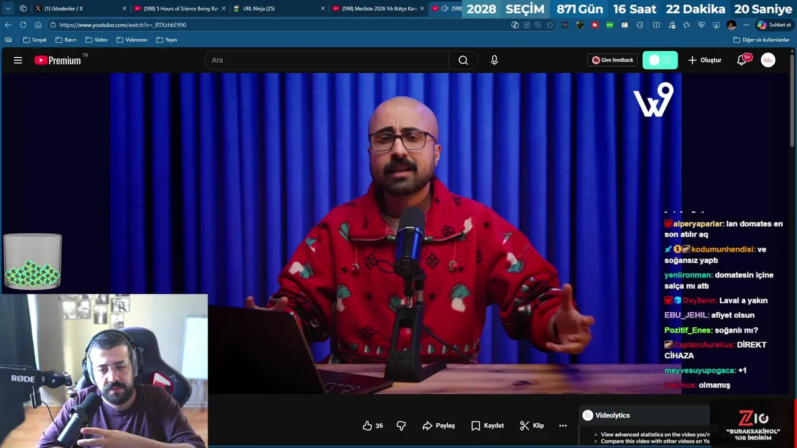This screenshot has width=797, height=448.
Task: Open the Videolytics panel header
Action: 644,415
